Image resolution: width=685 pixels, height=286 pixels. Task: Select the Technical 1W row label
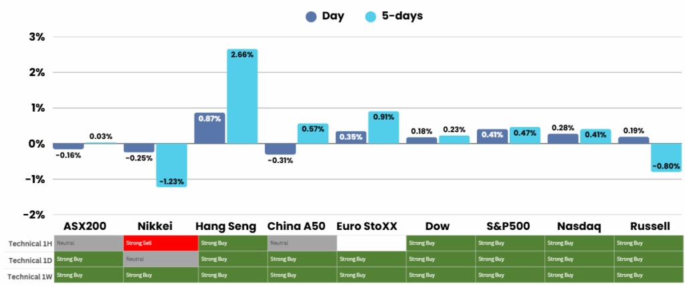click(27, 275)
